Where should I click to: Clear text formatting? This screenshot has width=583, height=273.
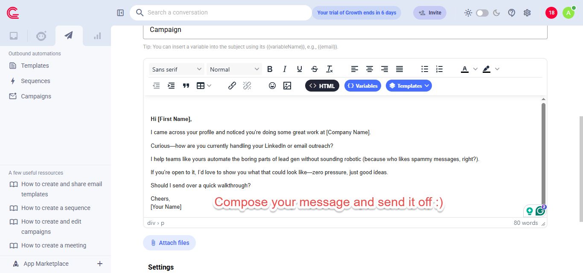329,69
